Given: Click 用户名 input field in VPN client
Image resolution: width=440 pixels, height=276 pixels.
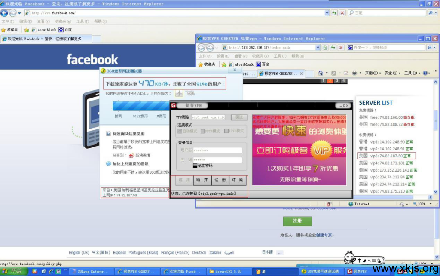Looking at the screenshot, I should click(217, 150).
